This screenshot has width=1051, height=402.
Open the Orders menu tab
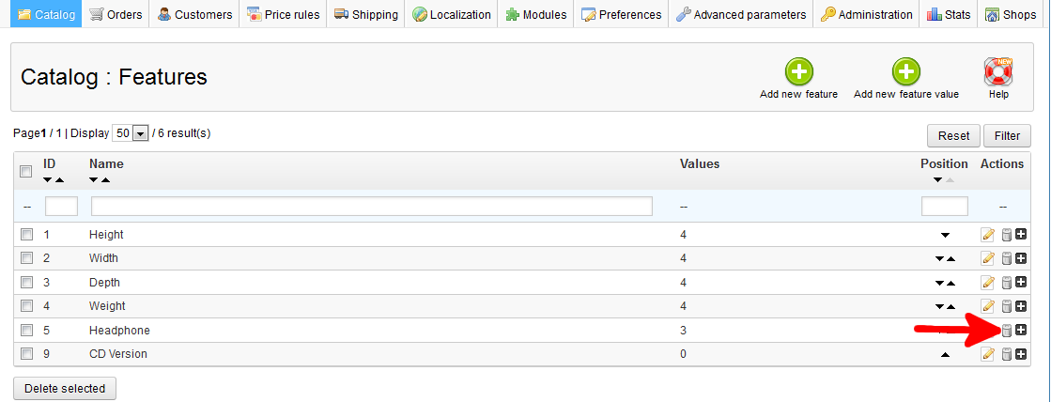(x=116, y=14)
